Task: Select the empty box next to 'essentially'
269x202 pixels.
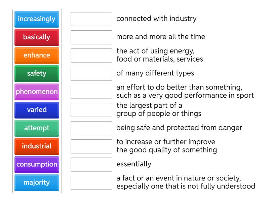Action: [x=91, y=165]
